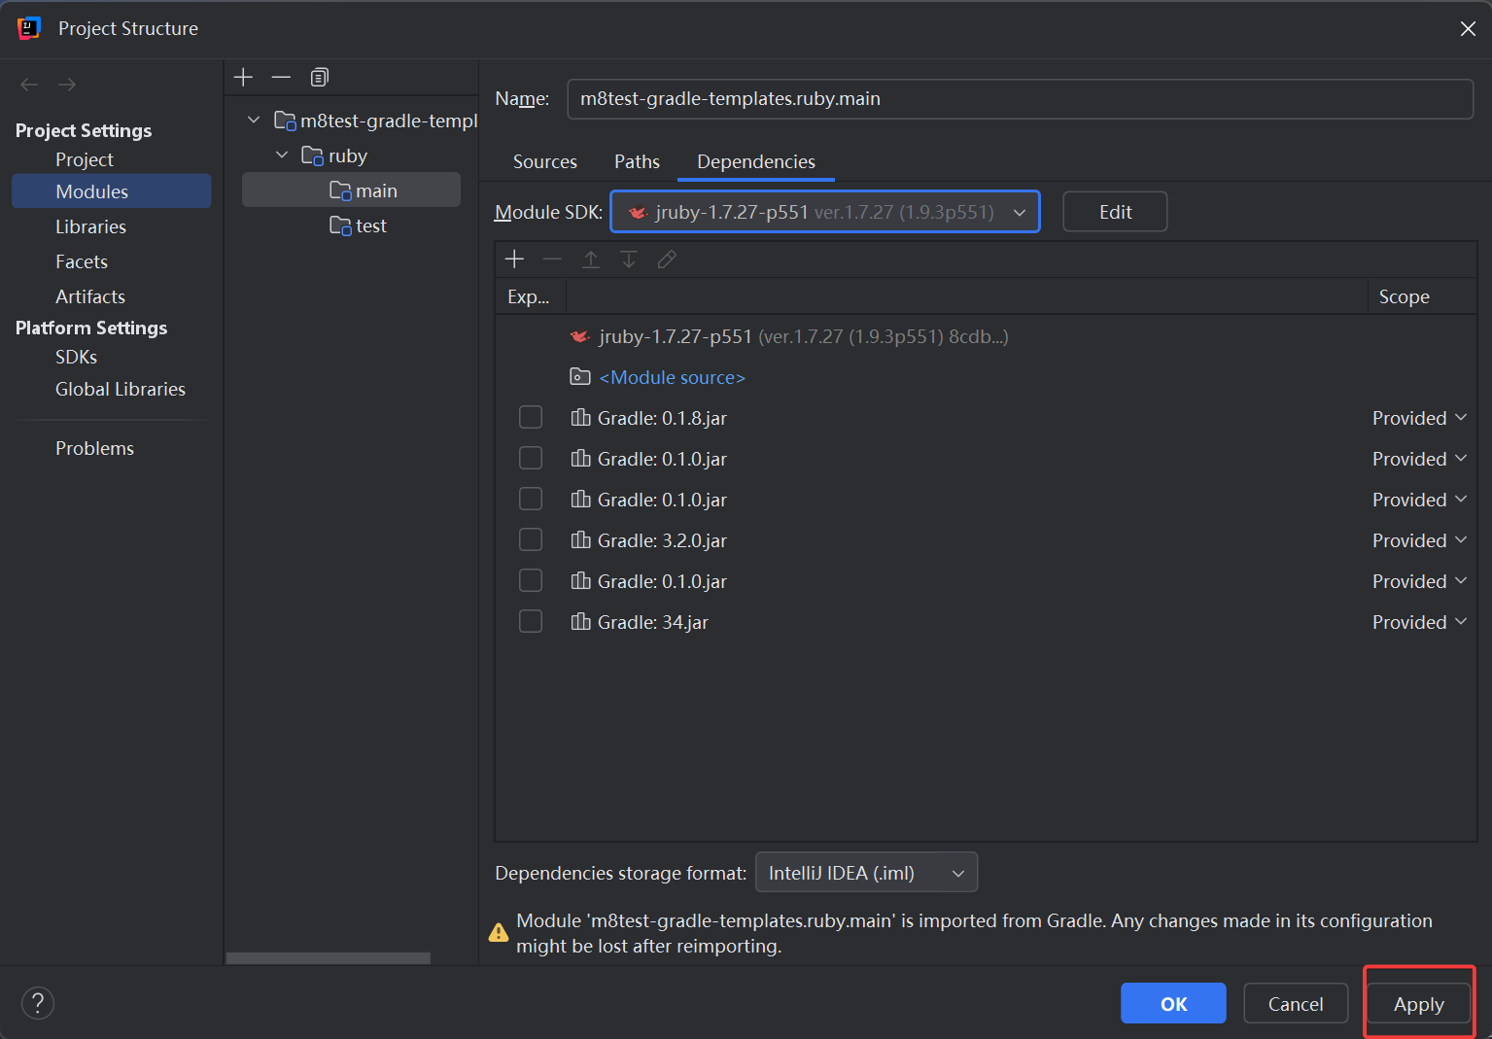This screenshot has height=1039, width=1492.
Task: Click the add module plus icon
Action: [x=244, y=77]
